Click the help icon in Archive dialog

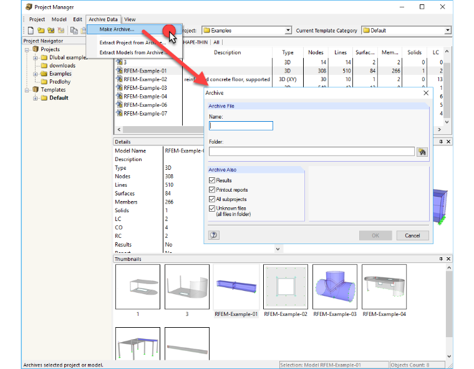click(214, 235)
